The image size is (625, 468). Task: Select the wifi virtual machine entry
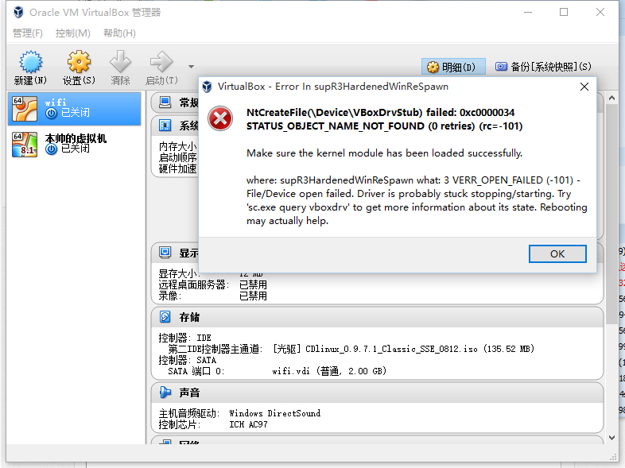click(74, 109)
